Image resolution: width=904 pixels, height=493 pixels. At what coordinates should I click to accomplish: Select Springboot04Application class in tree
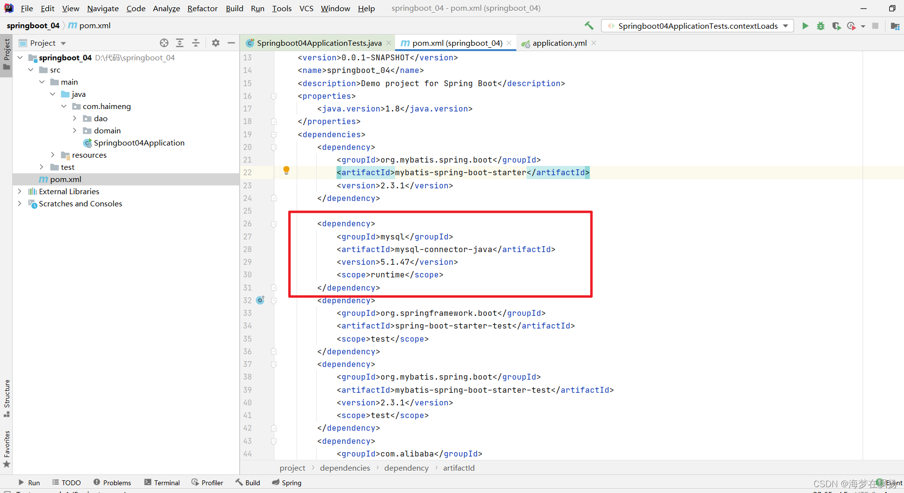coord(134,143)
